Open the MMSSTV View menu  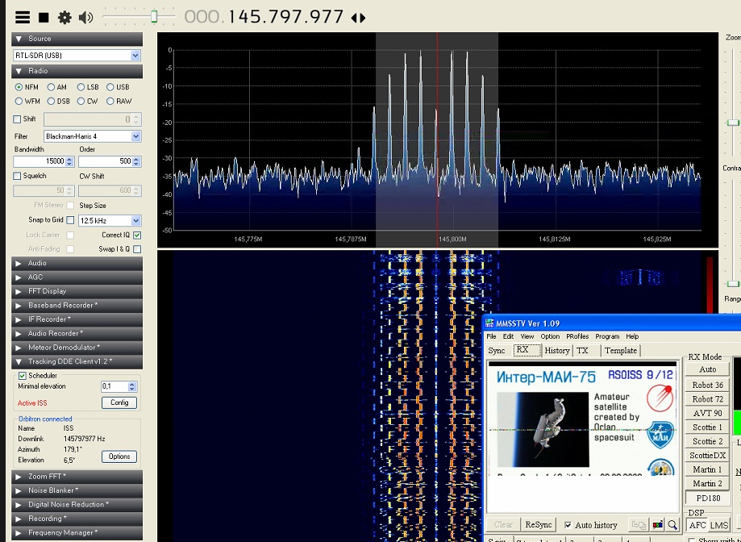[527, 336]
